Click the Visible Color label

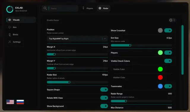(119, 69)
